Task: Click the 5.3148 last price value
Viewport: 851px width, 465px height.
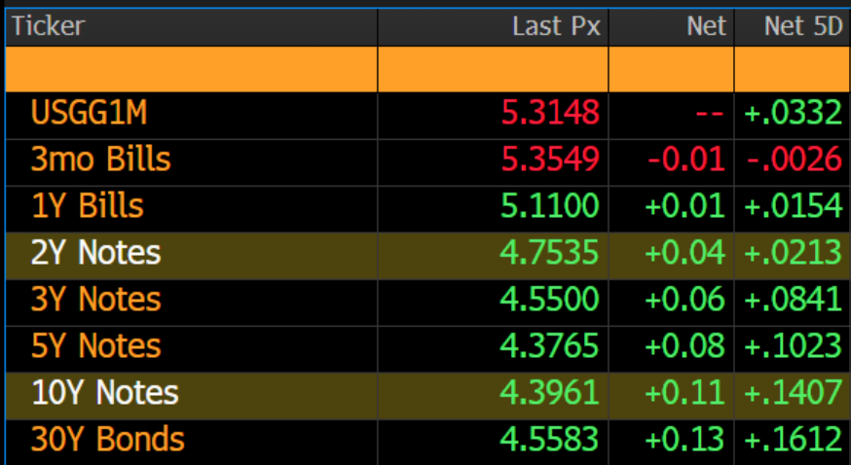Action: click(x=550, y=113)
